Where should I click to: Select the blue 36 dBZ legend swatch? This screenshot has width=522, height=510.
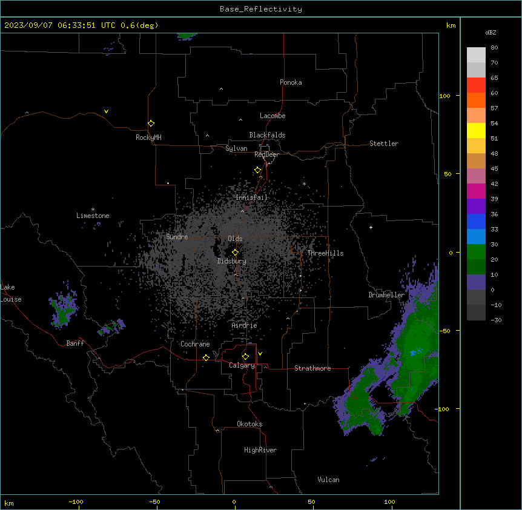pos(476,221)
